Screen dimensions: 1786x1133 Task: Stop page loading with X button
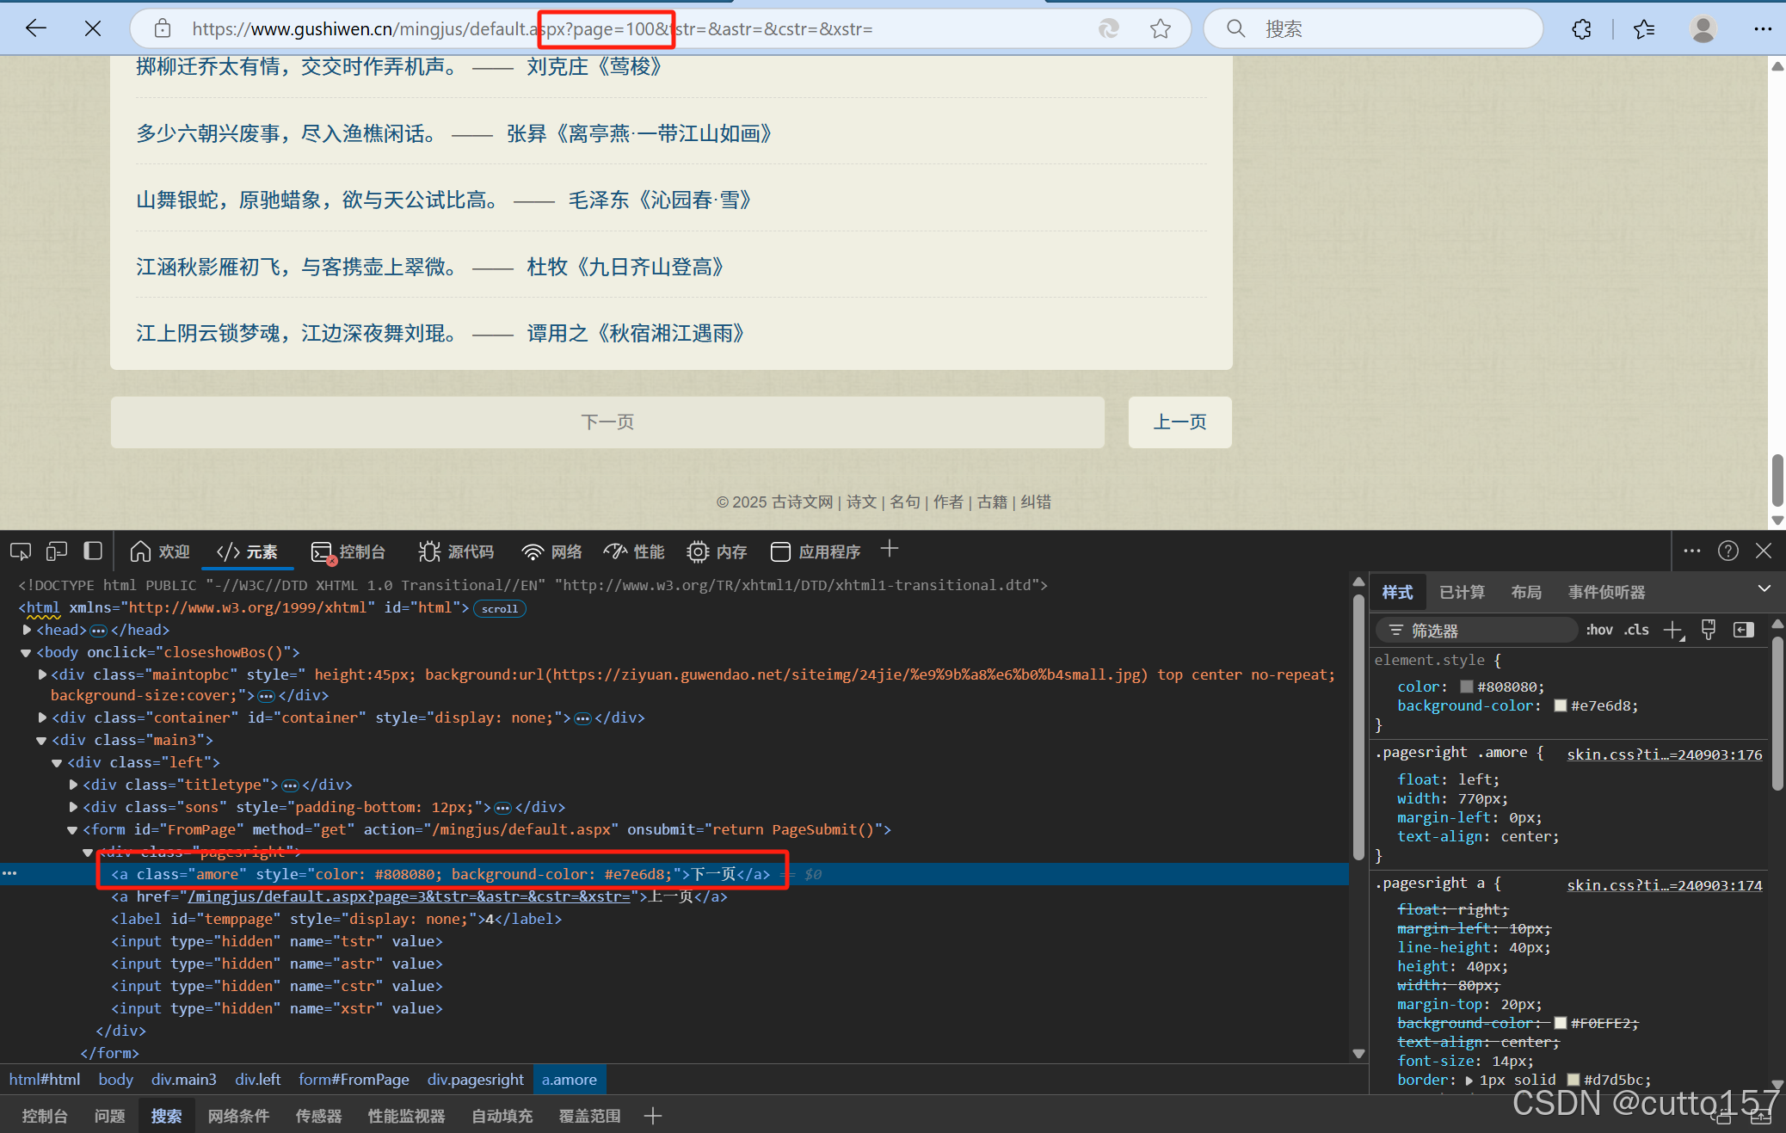point(93,29)
